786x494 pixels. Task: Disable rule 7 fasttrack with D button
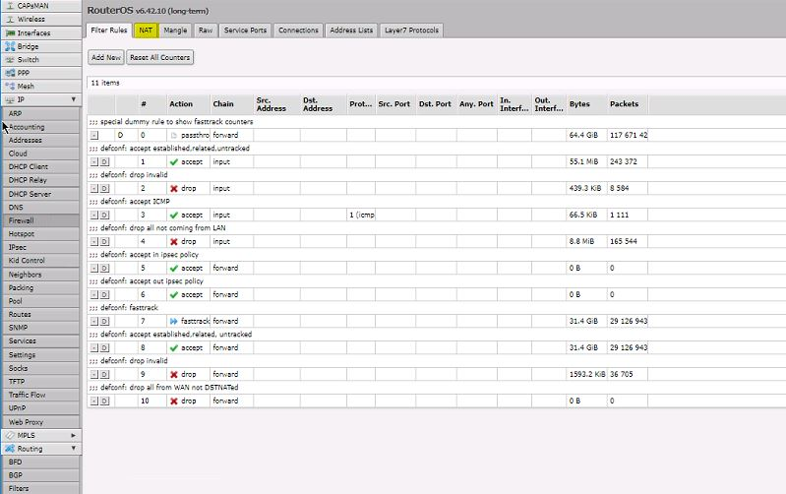(104, 322)
